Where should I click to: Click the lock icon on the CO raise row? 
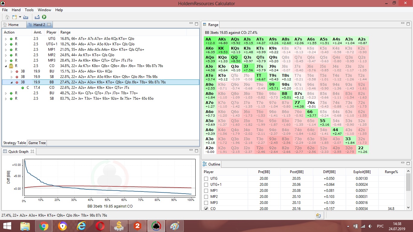pos(11,66)
